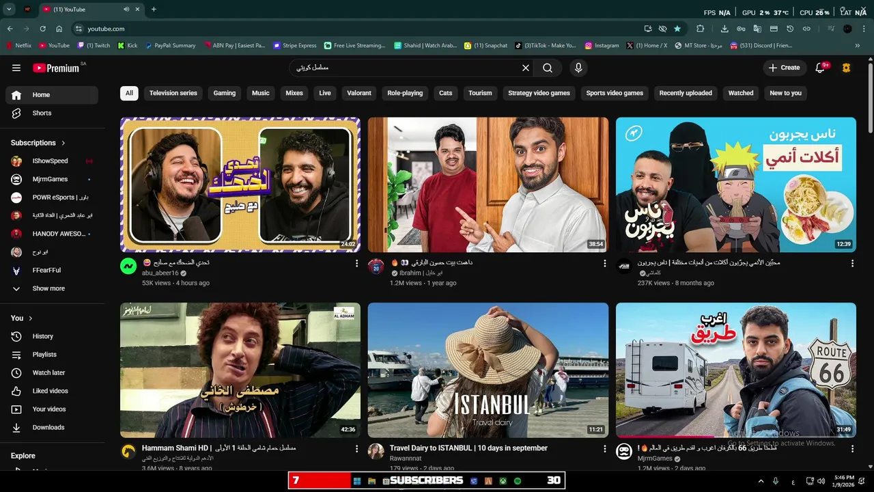The width and height of the screenshot is (874, 492).
Task: Click the magnifier search button
Action: [548, 68]
